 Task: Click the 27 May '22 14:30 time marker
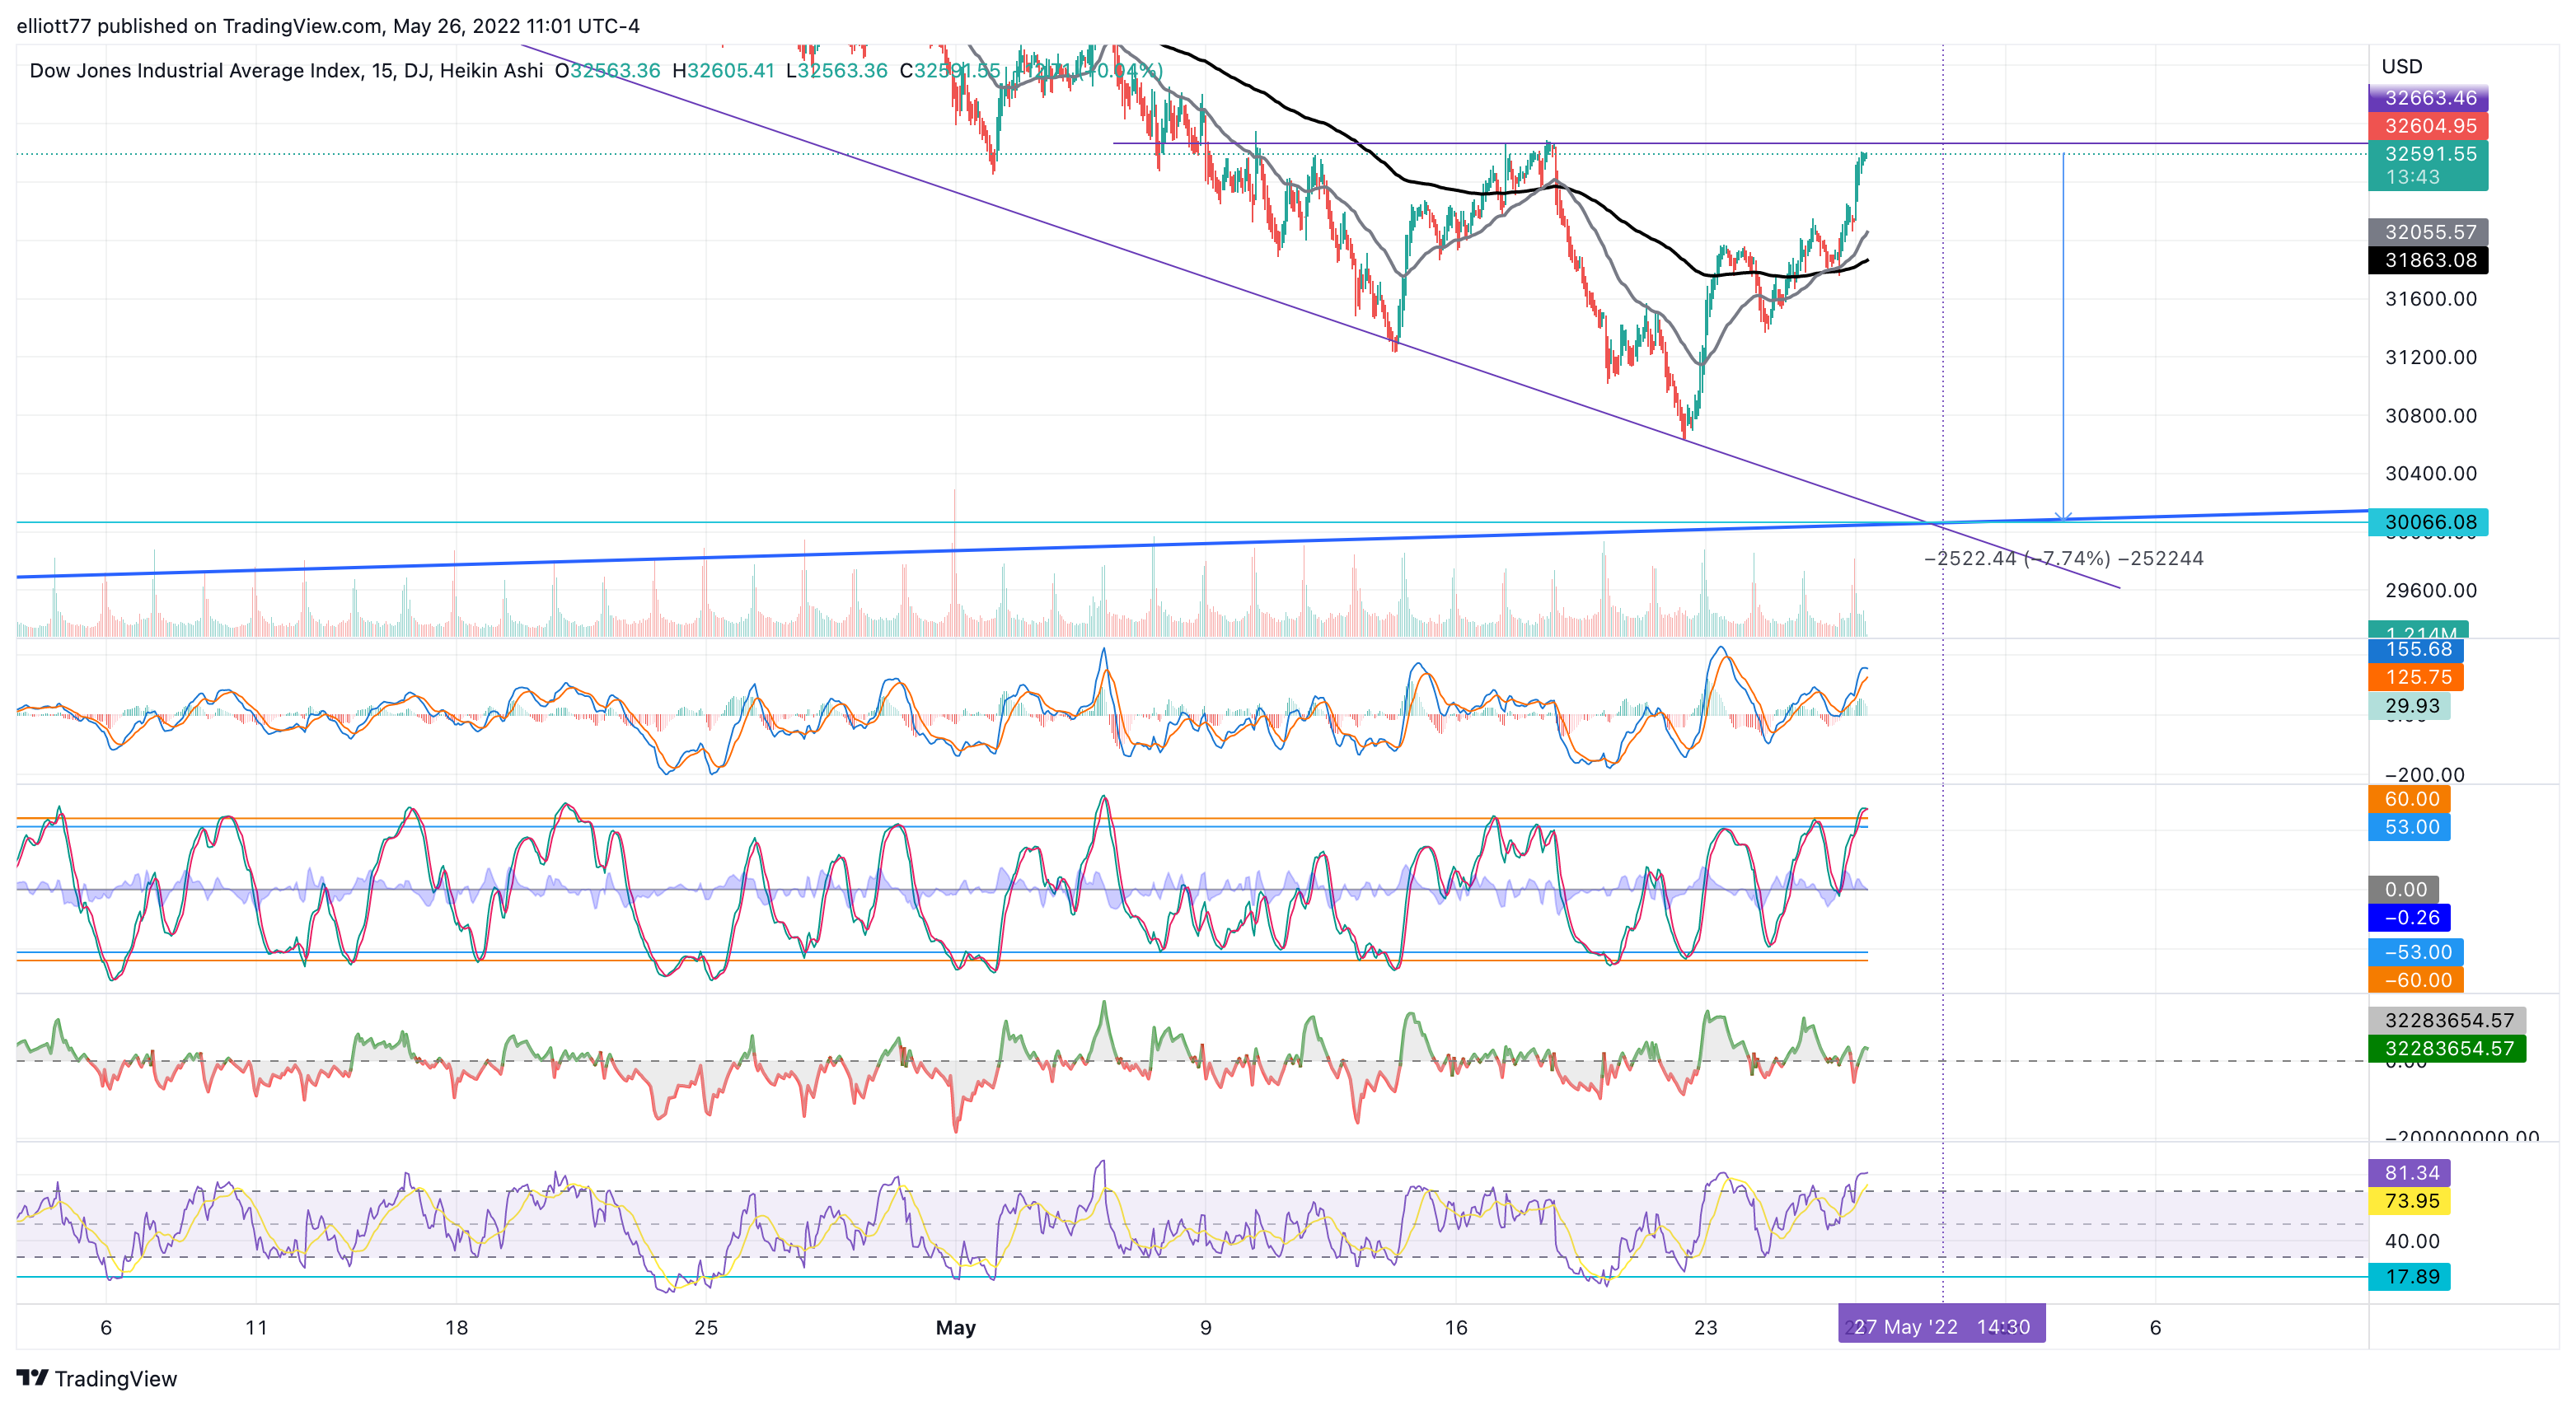[x=1942, y=1327]
